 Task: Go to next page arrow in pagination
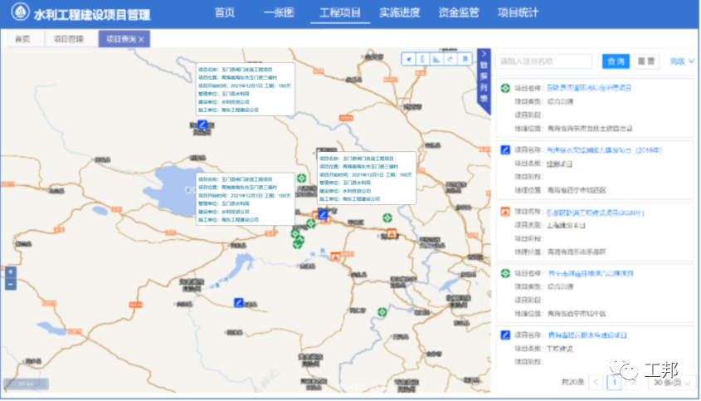click(x=633, y=383)
